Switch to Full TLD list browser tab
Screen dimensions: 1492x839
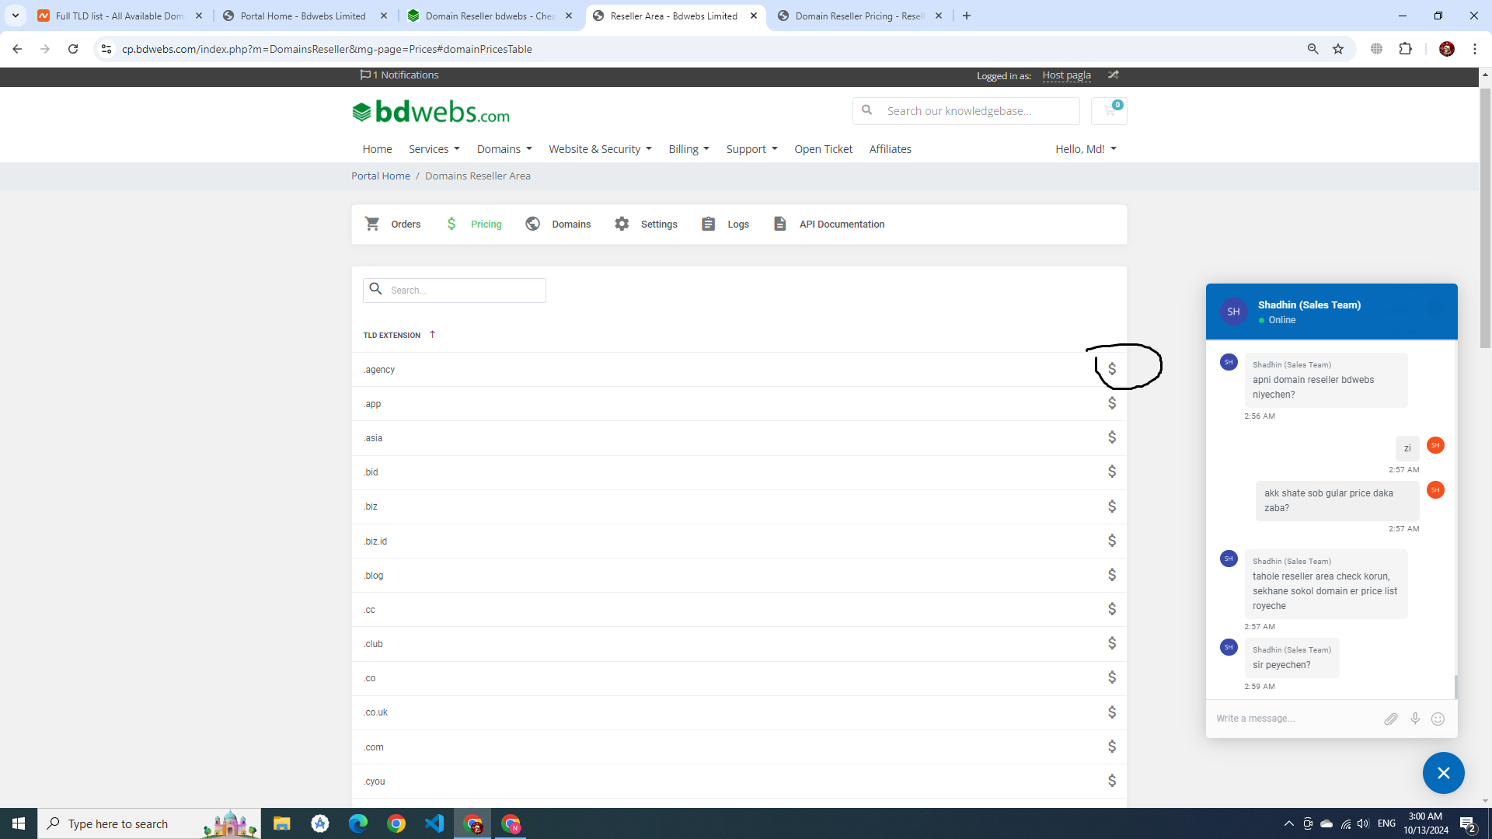120,16
